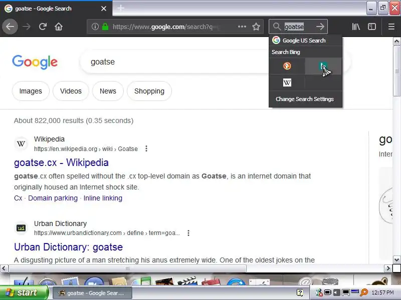This screenshot has width=401, height=300.
Task: Click the forward navigation arrow
Action: coord(27,26)
